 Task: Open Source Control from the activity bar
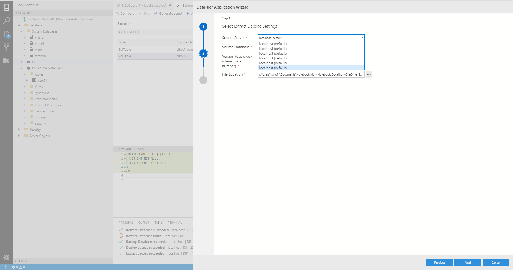pos(6,47)
